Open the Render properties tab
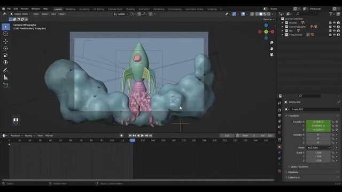Viewport: 342px width, 192px height. (279, 110)
